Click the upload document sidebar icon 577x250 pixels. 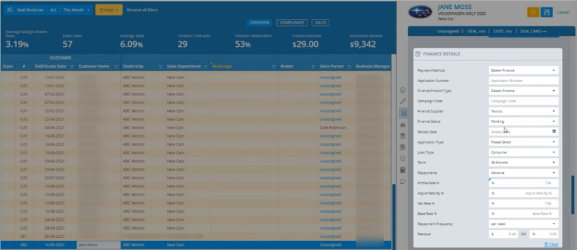coord(403,136)
